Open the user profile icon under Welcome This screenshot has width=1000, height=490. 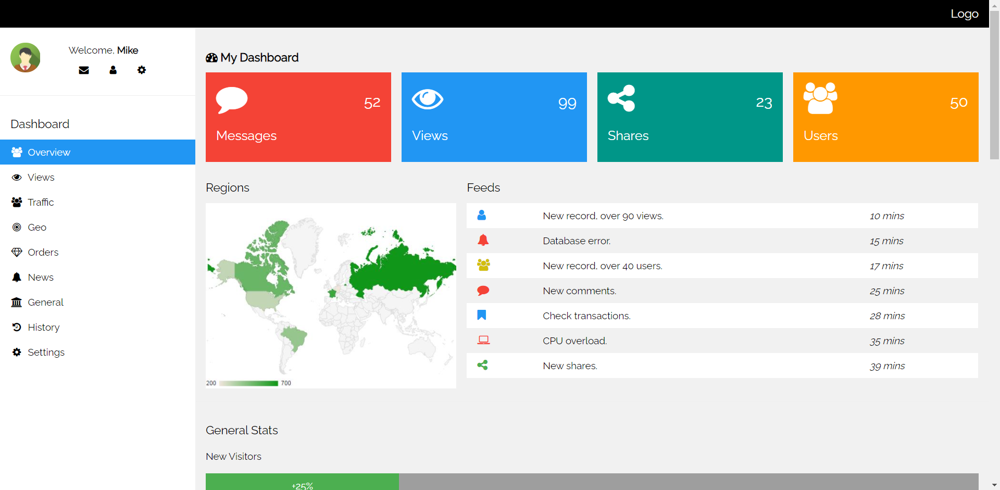(113, 70)
